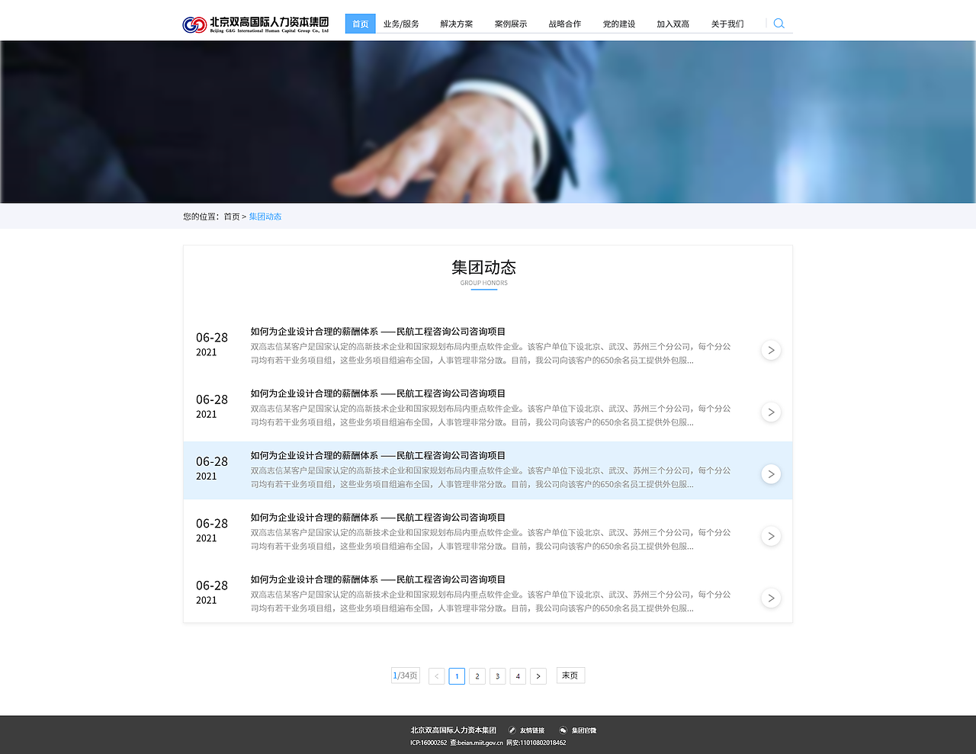Image resolution: width=976 pixels, height=754 pixels.
Task: Select the 案例展示 menu item
Action: [x=509, y=23]
